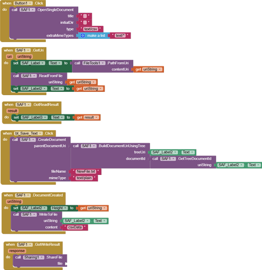Screen dimensions: 262x270
Task: Open SAF1 dropdown in ReadFromFile call
Action: click(x=29, y=76)
